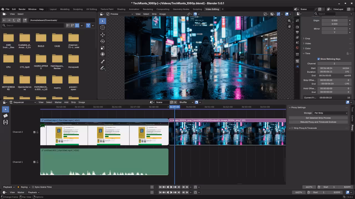Screen dimensions: 355x199
Task: Click the filter funnel icon in file browser
Action: click(x=88, y=25)
